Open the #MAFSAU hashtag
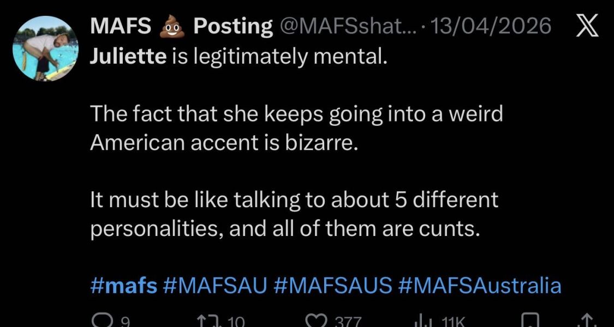Screen dimensions: 614x327 point(215,284)
